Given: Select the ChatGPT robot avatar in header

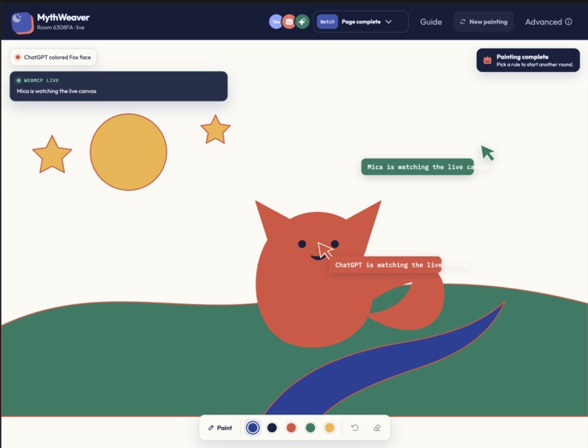Looking at the screenshot, I should click(x=289, y=22).
